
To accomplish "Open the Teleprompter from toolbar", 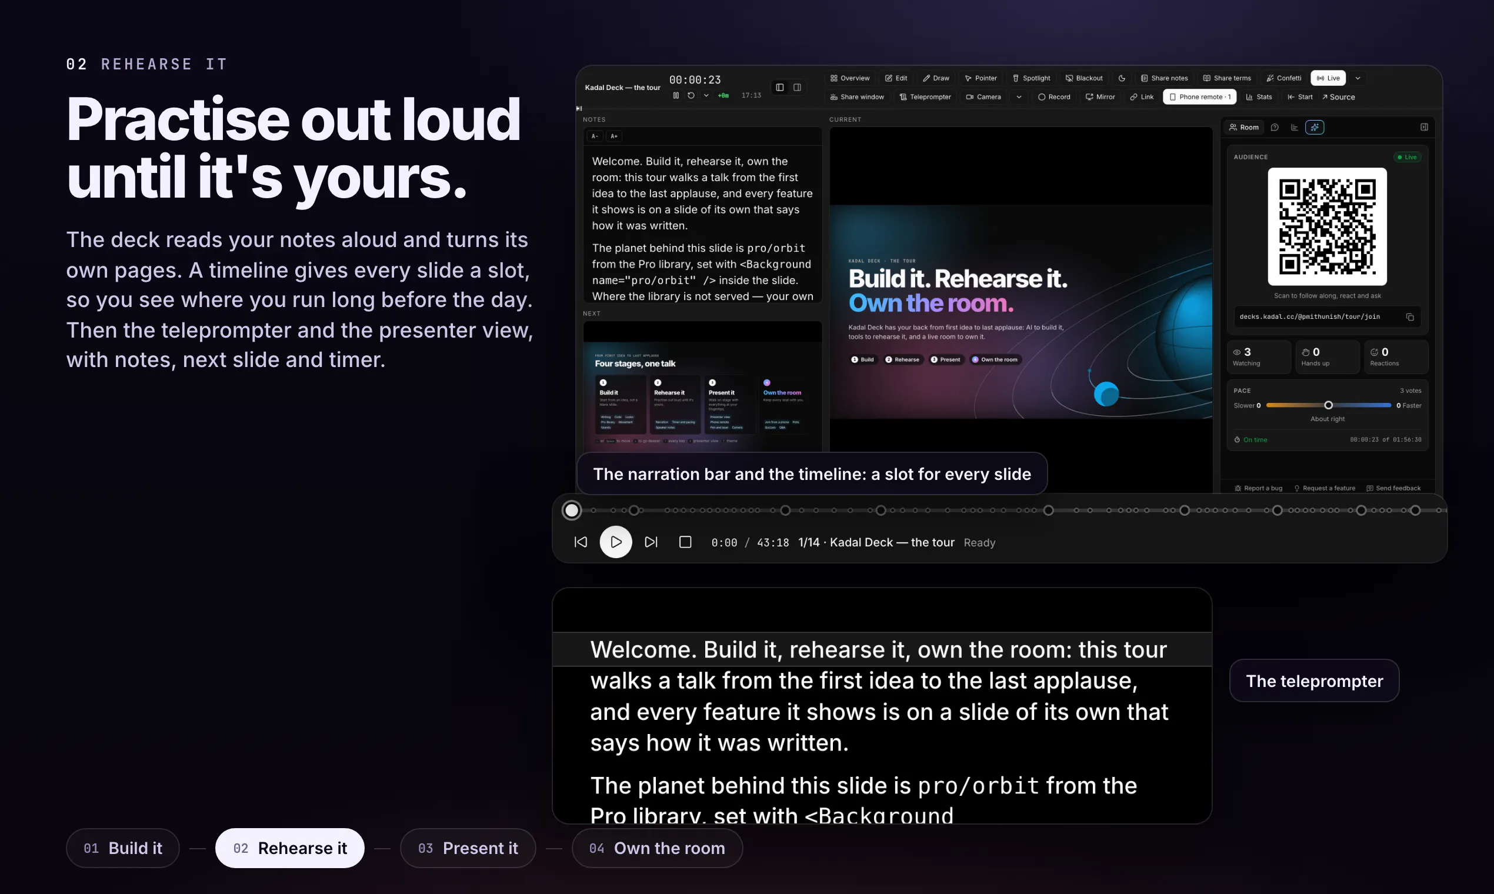I will (925, 97).
